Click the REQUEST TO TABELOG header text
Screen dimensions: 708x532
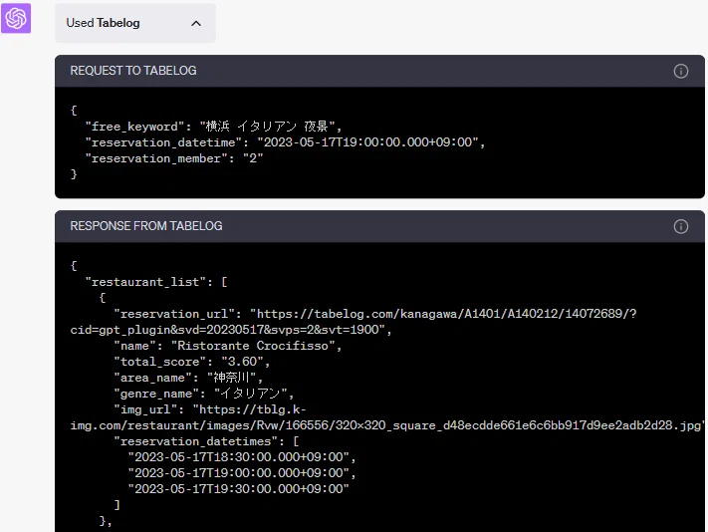pos(133,71)
